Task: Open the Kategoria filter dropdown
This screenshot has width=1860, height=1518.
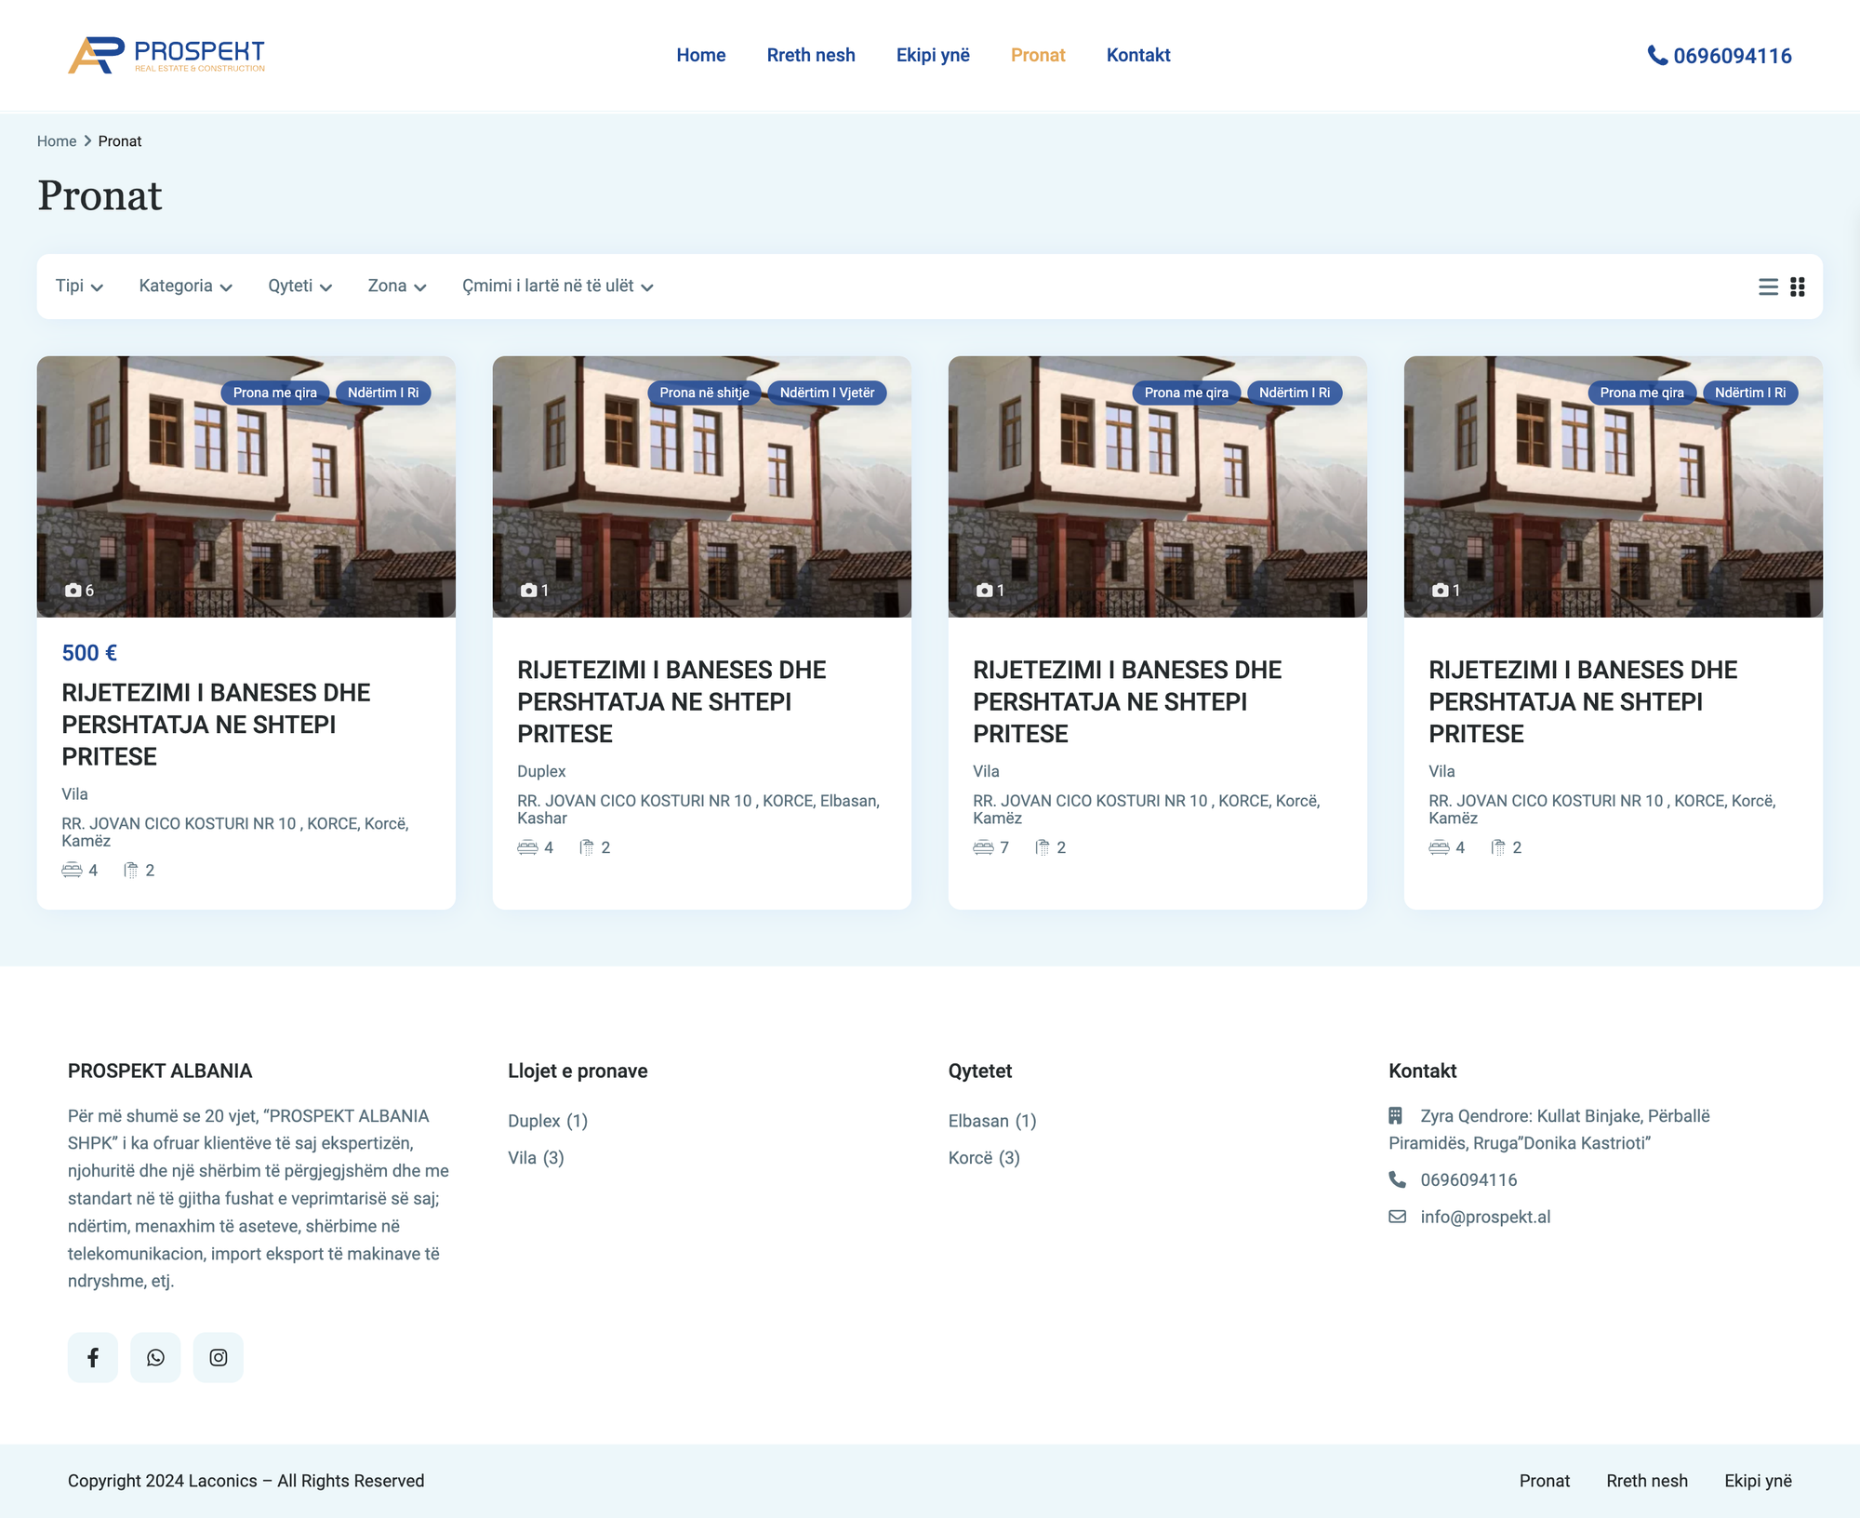Action: tap(185, 286)
